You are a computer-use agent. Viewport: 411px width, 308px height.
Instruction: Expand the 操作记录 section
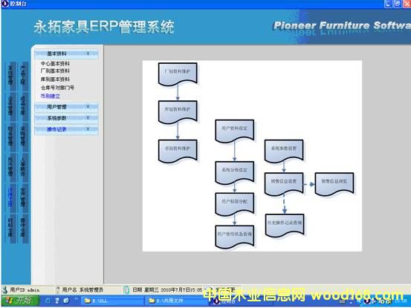(66, 129)
